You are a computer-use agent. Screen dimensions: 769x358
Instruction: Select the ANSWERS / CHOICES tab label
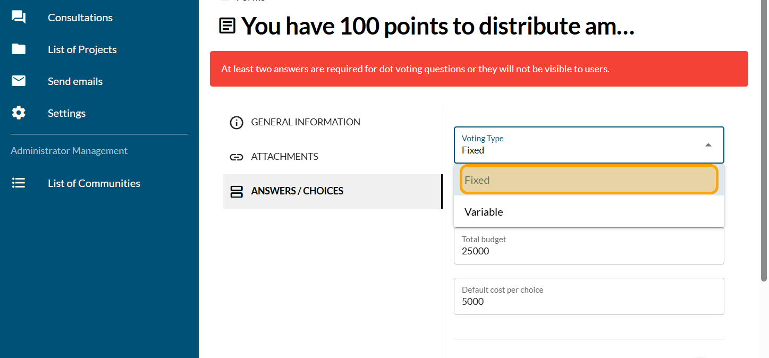pos(297,191)
